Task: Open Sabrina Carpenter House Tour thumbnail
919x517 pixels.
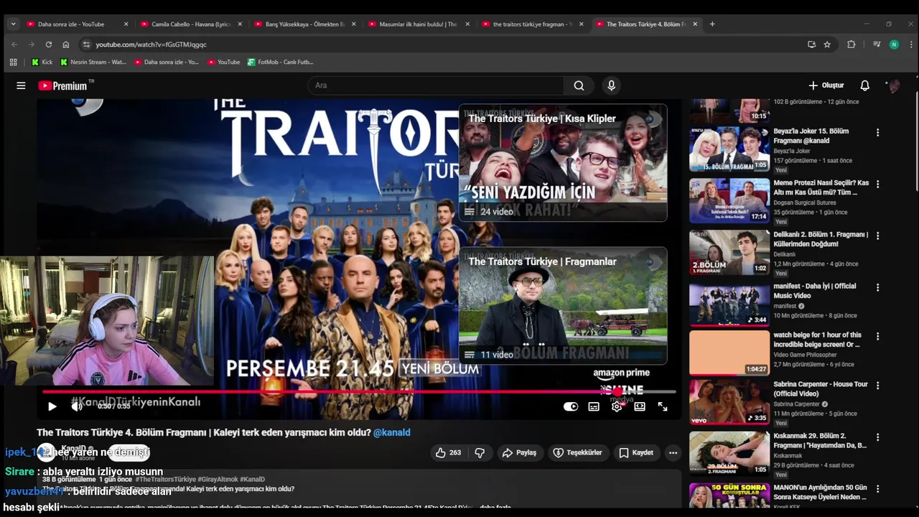Action: click(x=729, y=402)
